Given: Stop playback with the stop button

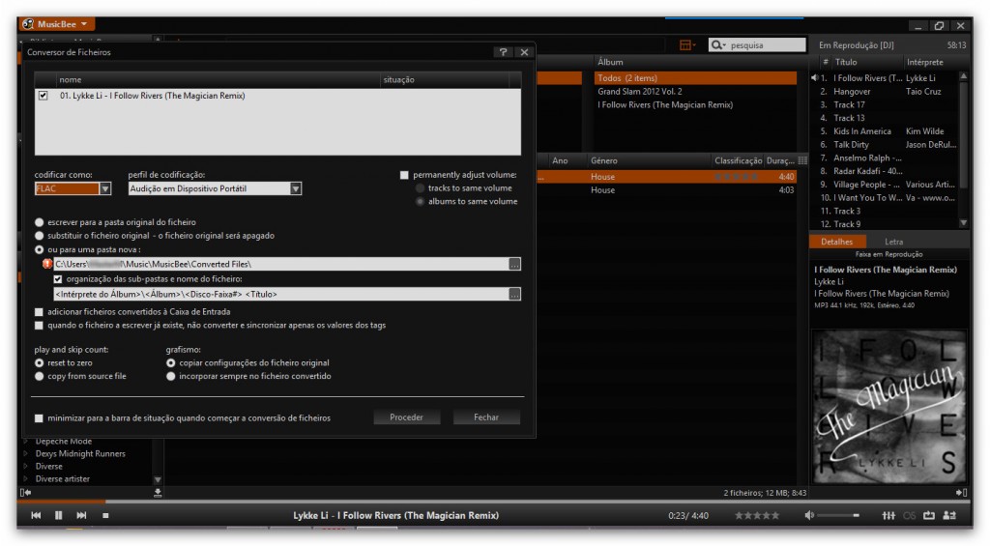Looking at the screenshot, I should pyautogui.click(x=105, y=516).
